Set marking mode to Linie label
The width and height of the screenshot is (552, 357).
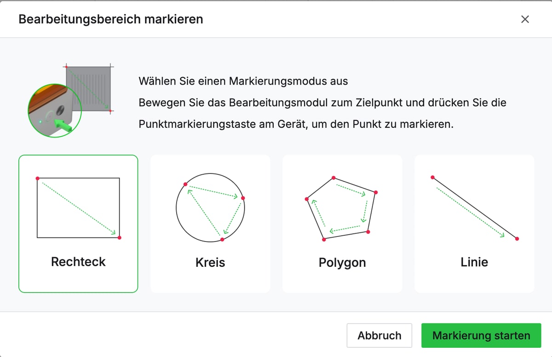coord(474,262)
